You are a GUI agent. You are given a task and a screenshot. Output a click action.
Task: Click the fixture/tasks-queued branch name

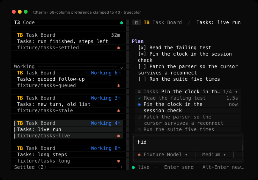[46, 85]
